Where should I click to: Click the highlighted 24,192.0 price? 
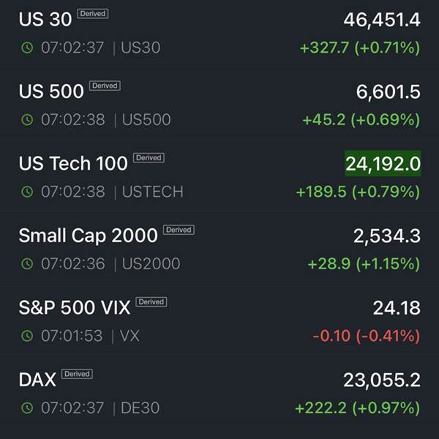pyautogui.click(x=383, y=164)
